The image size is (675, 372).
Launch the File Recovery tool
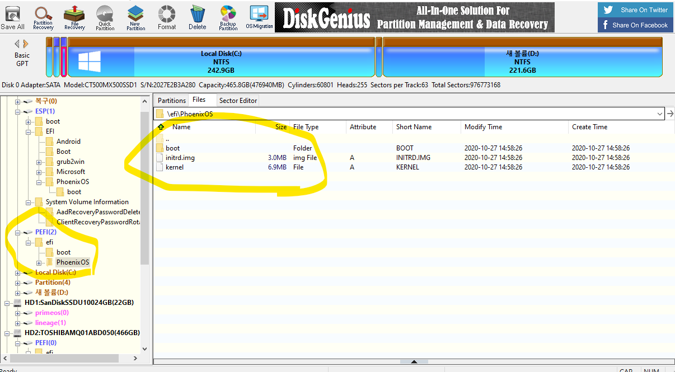click(x=74, y=17)
